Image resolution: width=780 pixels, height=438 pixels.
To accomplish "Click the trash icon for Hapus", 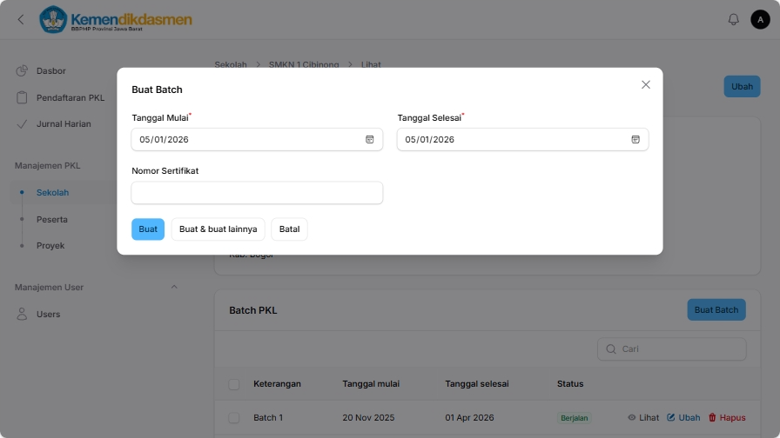I will coord(712,418).
